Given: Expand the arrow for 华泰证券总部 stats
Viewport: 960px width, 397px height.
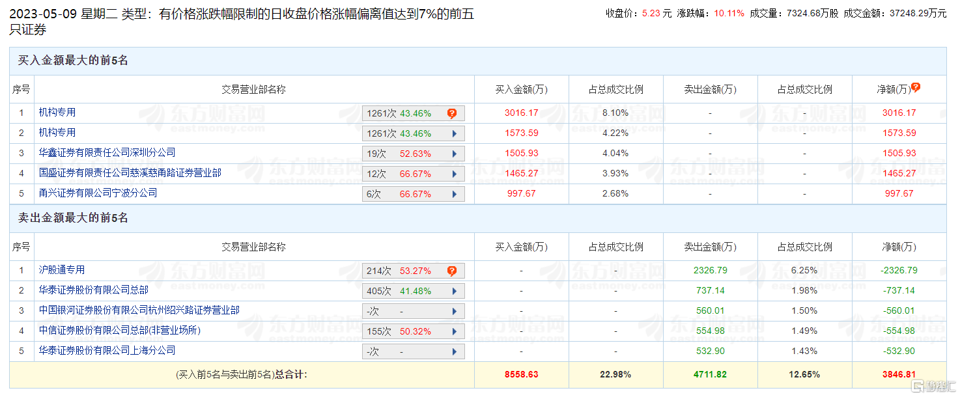Looking at the screenshot, I should 454,292.
